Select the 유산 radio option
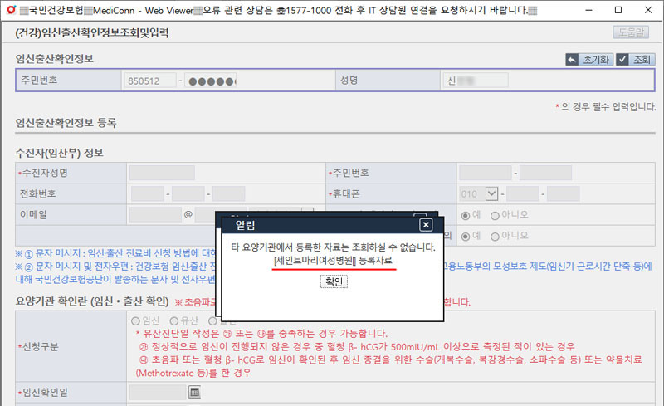This screenshot has width=664, height=406. pos(174,320)
